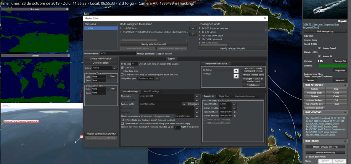Add points currently highlighted on map
The image size is (351, 164).
click(253, 69)
